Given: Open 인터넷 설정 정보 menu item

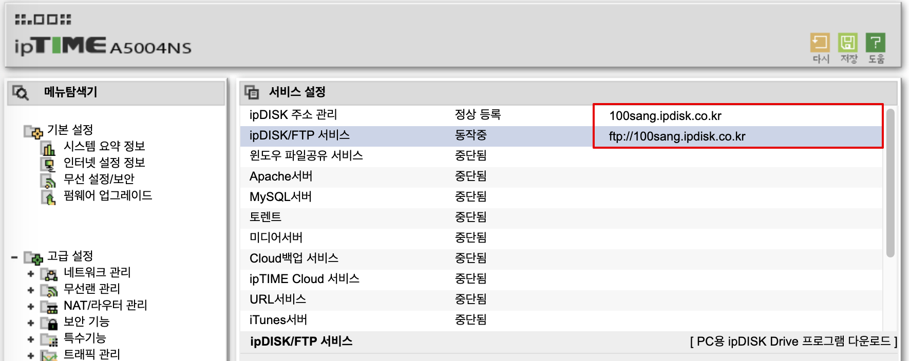Looking at the screenshot, I should tap(104, 163).
